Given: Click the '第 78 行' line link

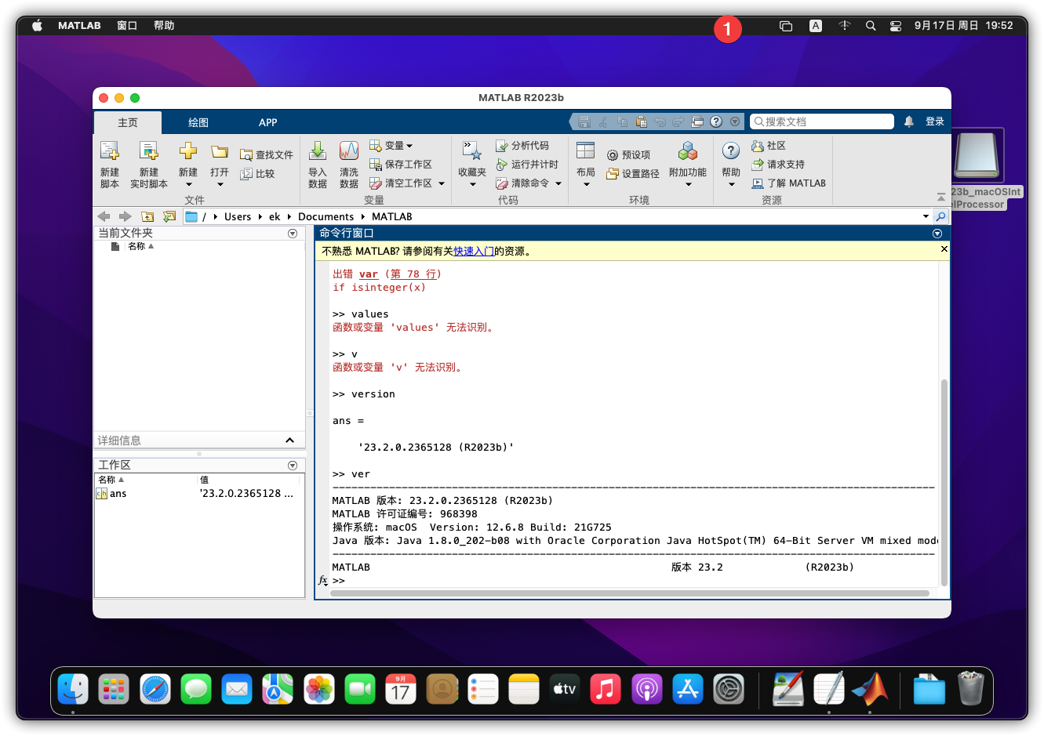Looking at the screenshot, I should coord(413,274).
